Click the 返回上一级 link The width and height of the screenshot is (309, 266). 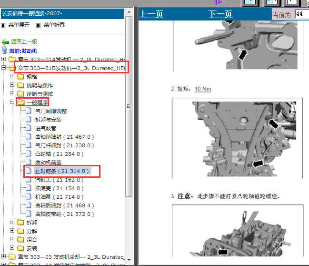pos(24,41)
